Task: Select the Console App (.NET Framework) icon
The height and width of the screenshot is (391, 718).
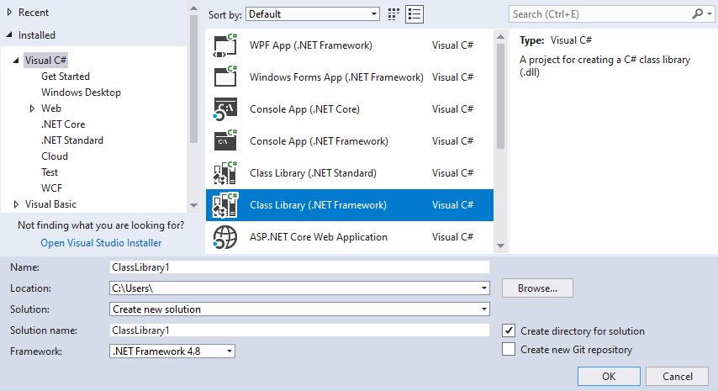Action: 225,141
